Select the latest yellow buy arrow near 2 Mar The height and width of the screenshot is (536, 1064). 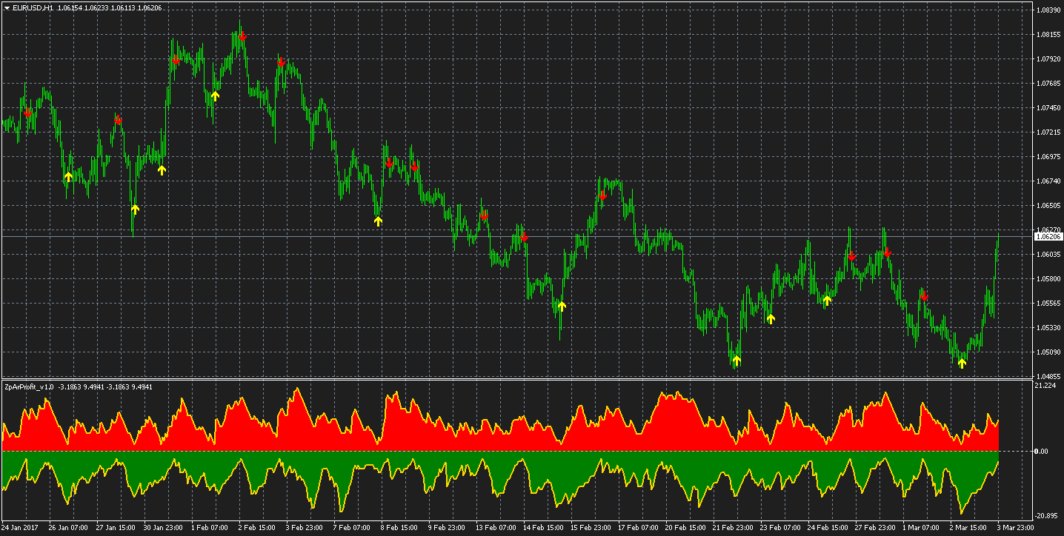pyautogui.click(x=962, y=364)
